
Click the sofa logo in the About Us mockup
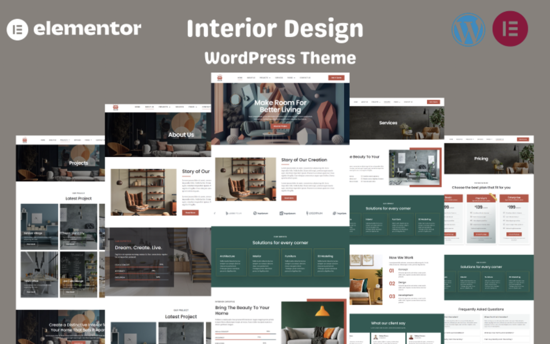[x=115, y=107]
